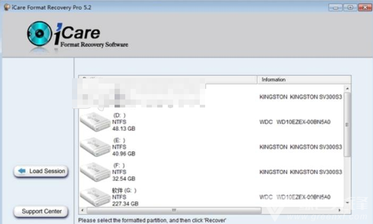The width and height of the screenshot is (373, 224).
Task: Select the F: drive icon
Action: (95, 172)
